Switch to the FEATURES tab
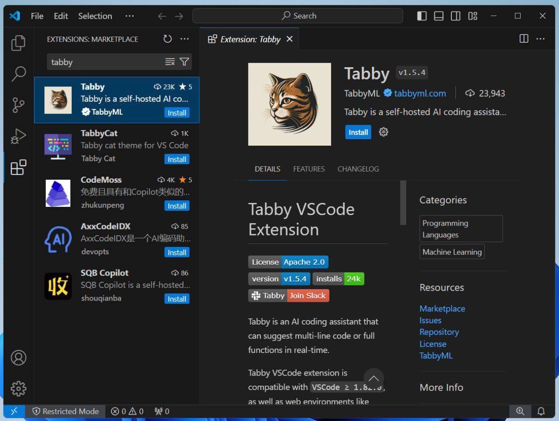Viewport: 559px width, 421px height. (x=309, y=169)
